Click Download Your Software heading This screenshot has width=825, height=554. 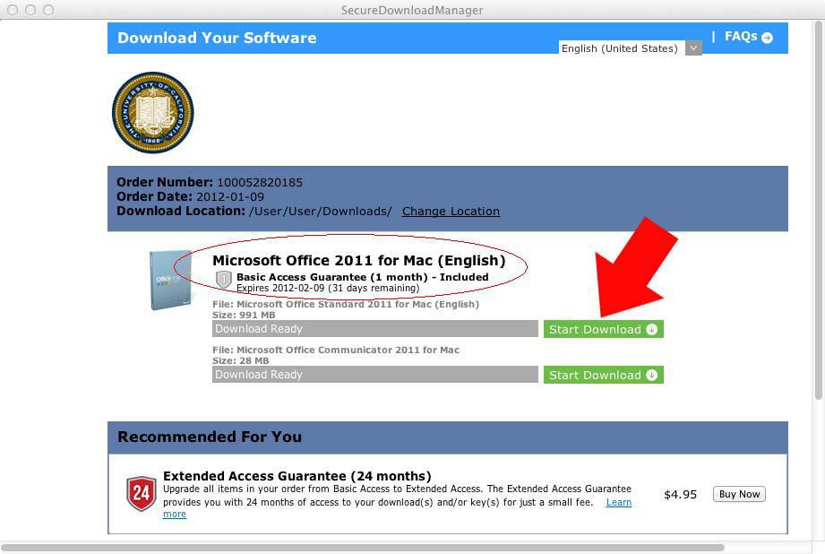[217, 38]
